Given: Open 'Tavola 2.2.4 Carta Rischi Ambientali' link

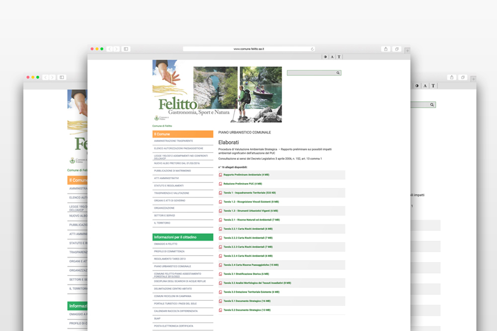Looking at the screenshot, I should 248,256.
